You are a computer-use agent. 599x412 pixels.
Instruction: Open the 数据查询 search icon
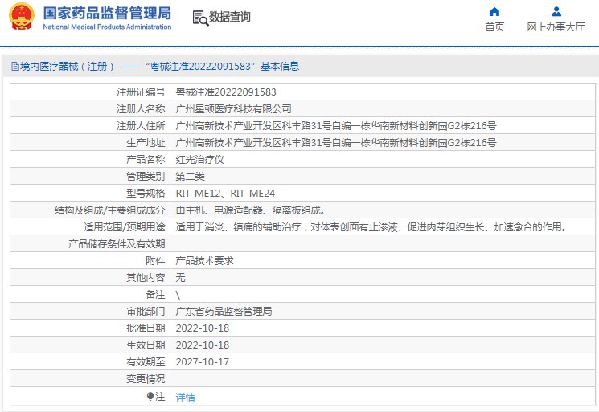[x=200, y=18]
